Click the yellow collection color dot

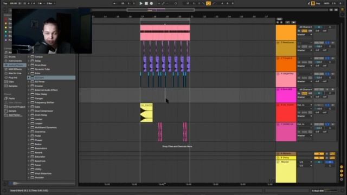pyautogui.click(x=6, y=28)
